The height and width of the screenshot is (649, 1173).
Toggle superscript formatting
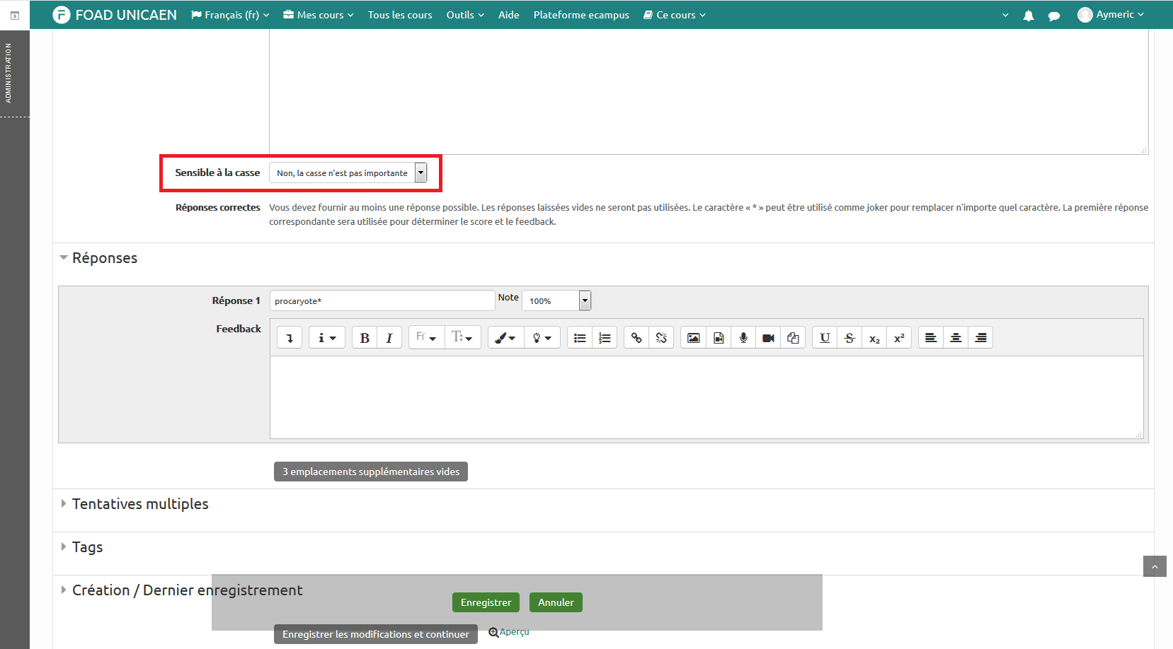(x=899, y=338)
